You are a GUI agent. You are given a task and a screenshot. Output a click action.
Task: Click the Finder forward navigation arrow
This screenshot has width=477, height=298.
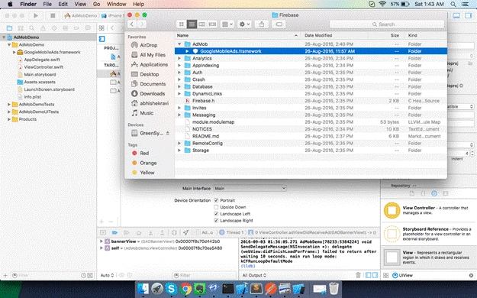pos(141,24)
